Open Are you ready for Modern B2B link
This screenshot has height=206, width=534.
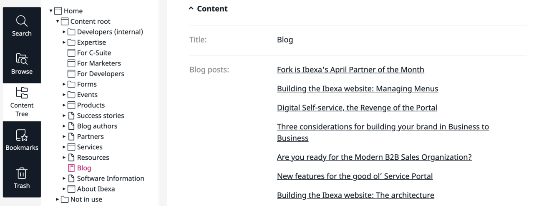tap(374, 157)
